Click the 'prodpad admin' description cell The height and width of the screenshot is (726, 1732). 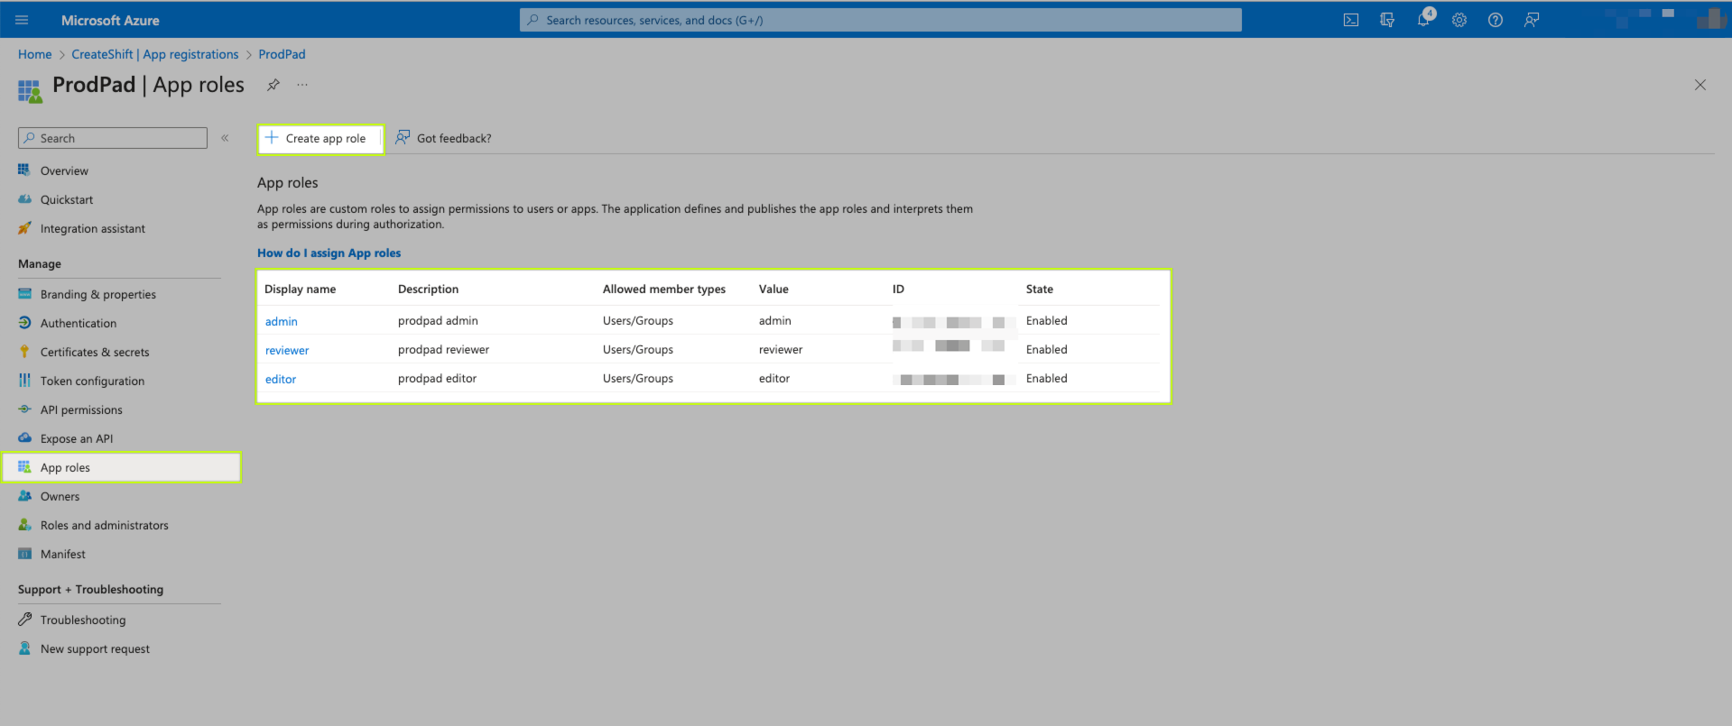[x=439, y=320]
